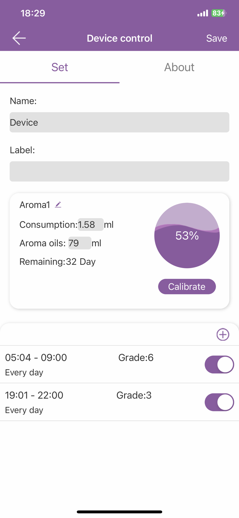Turn off the 19:01 - 22:00 schedule switch
The height and width of the screenshot is (518, 239).
(x=219, y=402)
